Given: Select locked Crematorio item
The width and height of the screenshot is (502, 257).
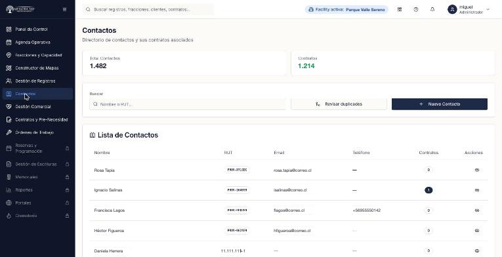Looking at the screenshot, I should (37, 216).
